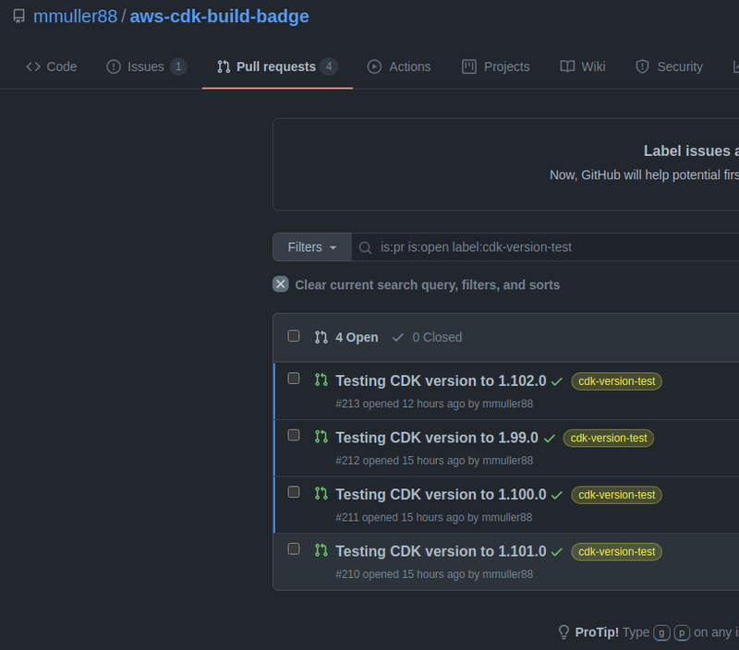Screen dimensions: 739x650
Task: Click cdk-version-test label on 1.101.0 PR
Action: point(616,552)
